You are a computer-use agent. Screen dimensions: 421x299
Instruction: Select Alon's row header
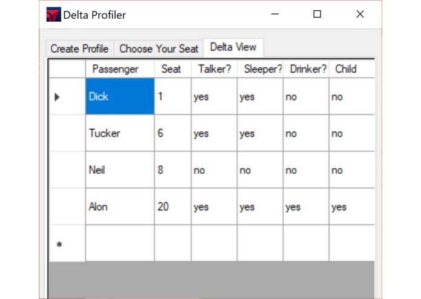click(x=67, y=207)
